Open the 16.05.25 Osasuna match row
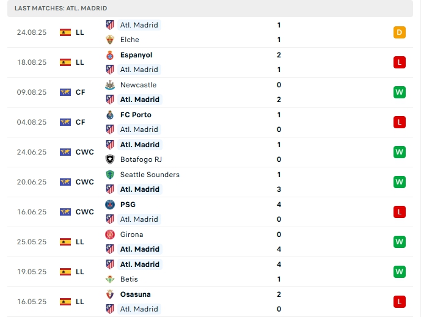Viewport: 421px width, 317px height. [x=208, y=302]
